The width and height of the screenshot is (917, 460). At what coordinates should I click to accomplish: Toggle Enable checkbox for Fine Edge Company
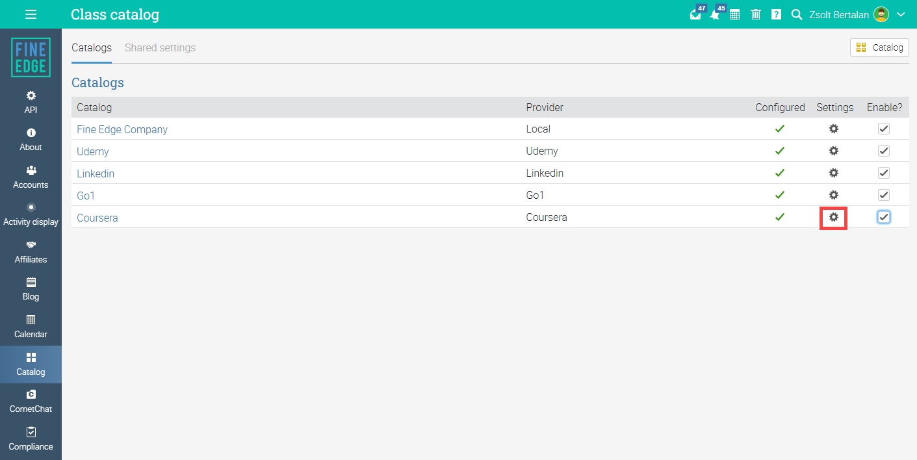pos(883,129)
